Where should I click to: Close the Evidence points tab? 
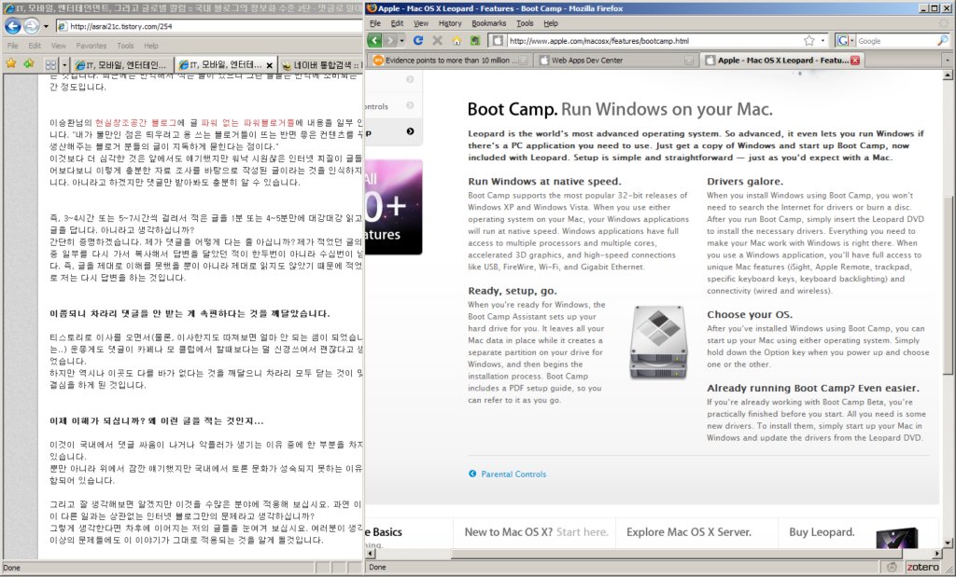(x=523, y=61)
